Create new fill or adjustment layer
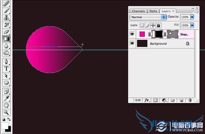The width and height of the screenshot is (205, 134). click(164, 100)
